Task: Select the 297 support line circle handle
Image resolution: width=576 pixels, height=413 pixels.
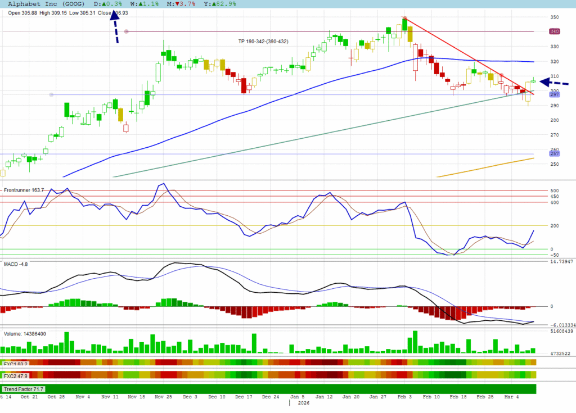Action: pos(52,94)
